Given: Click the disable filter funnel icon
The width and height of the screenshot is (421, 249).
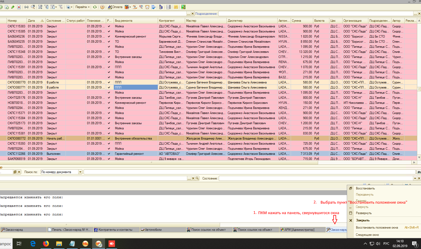Looking at the screenshot, I should pyautogui.click(x=61, y=7).
